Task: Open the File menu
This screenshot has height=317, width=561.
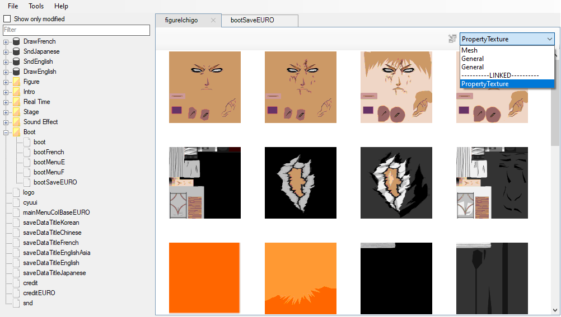Action: [13, 6]
